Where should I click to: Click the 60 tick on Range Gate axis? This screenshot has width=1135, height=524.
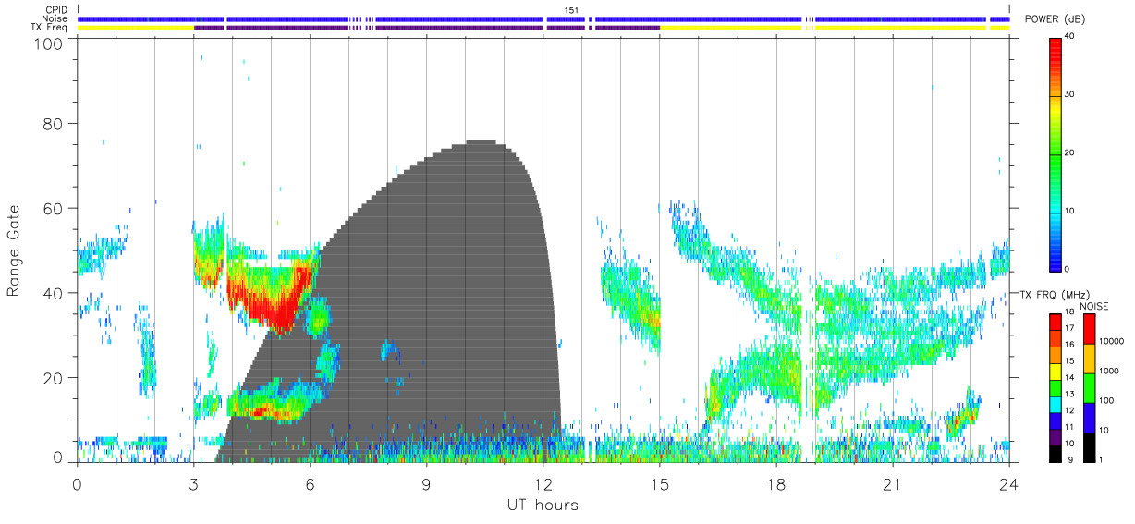tap(53, 208)
